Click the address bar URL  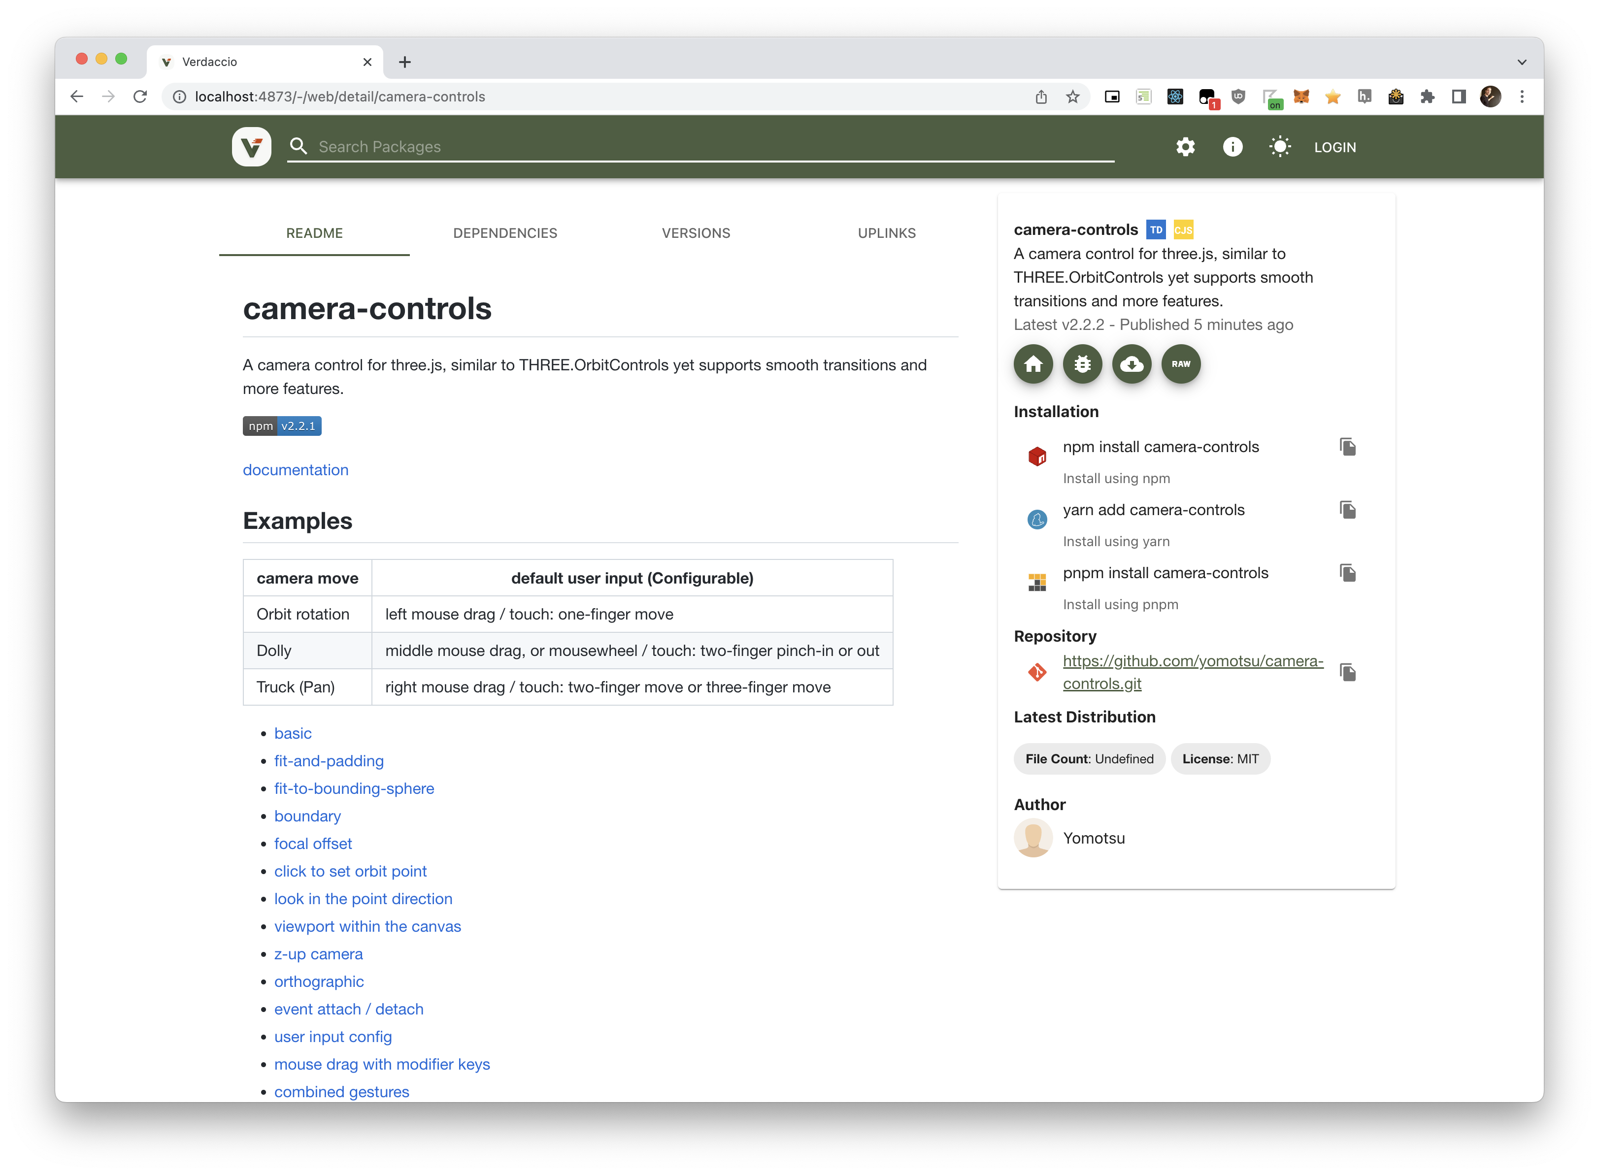(x=340, y=97)
